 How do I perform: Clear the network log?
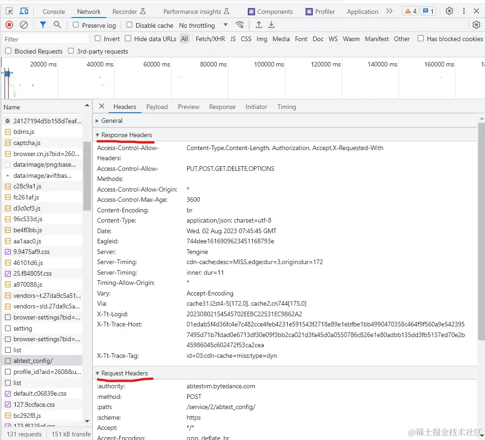tap(24, 25)
